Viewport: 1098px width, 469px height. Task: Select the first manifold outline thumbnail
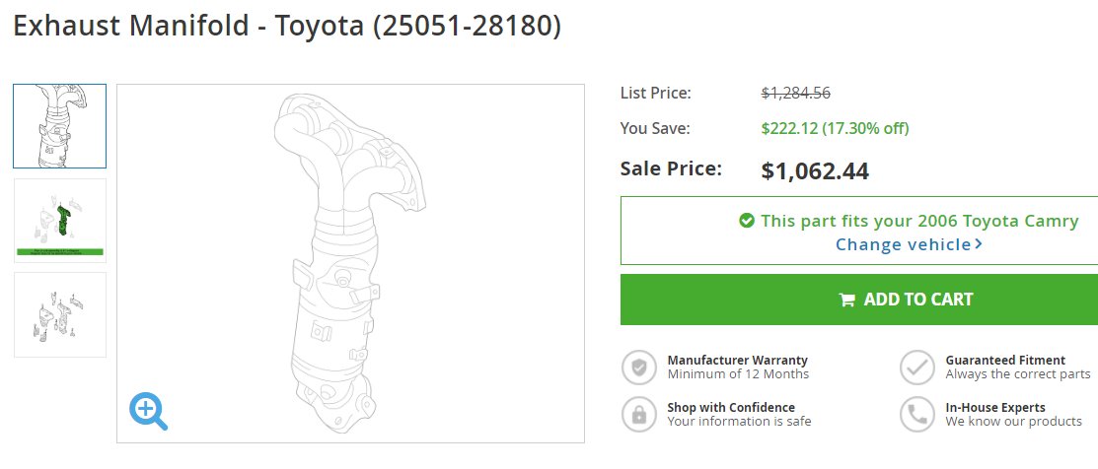point(59,126)
